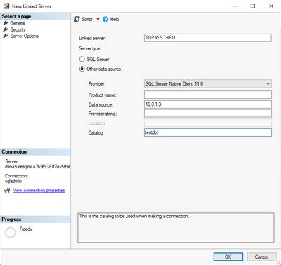Click the Server type label
Screen dimensions: 281x265
(x=90, y=48)
